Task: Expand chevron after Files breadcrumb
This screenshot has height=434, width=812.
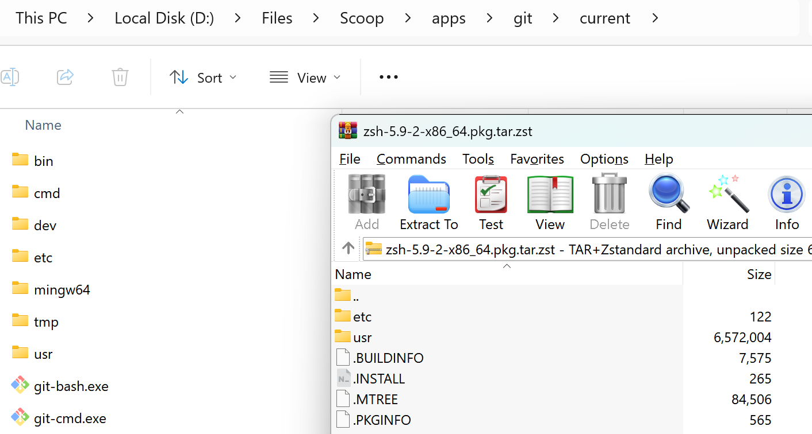Action: 316,18
